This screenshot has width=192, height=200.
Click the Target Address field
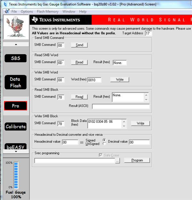148,33
